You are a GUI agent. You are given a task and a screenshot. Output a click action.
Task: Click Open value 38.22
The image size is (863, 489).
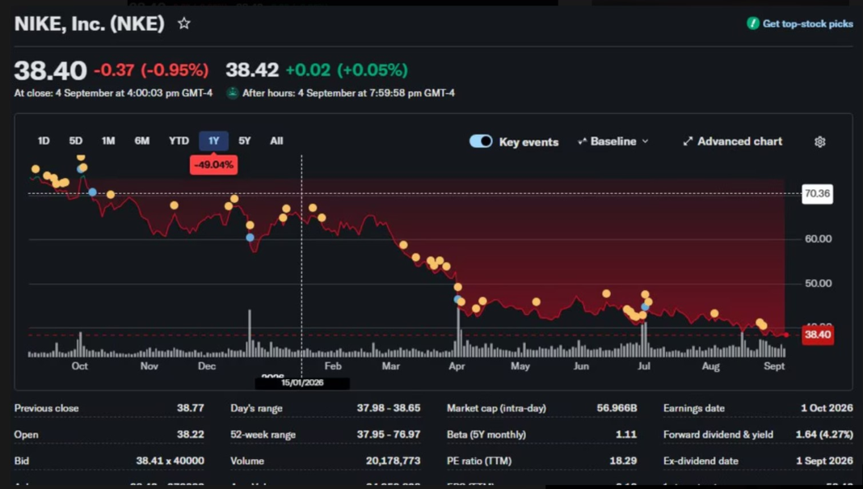(191, 435)
